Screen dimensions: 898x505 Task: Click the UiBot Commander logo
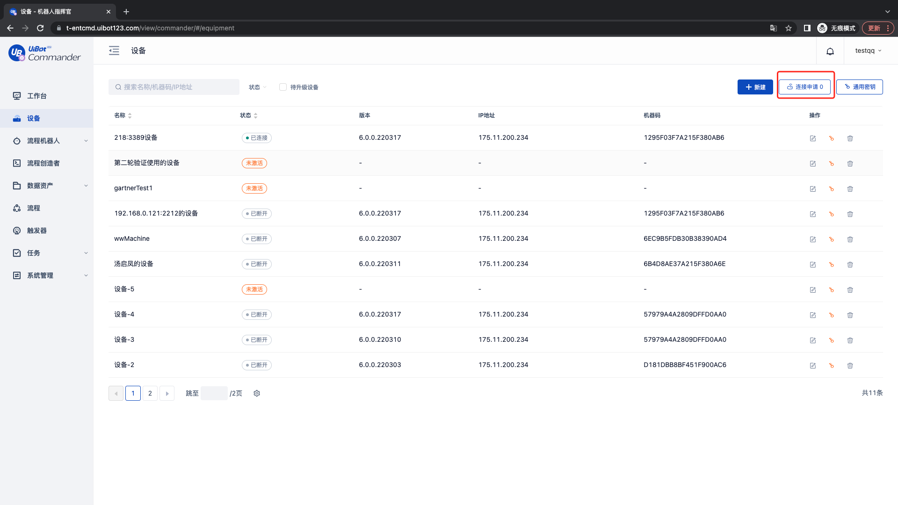point(44,53)
